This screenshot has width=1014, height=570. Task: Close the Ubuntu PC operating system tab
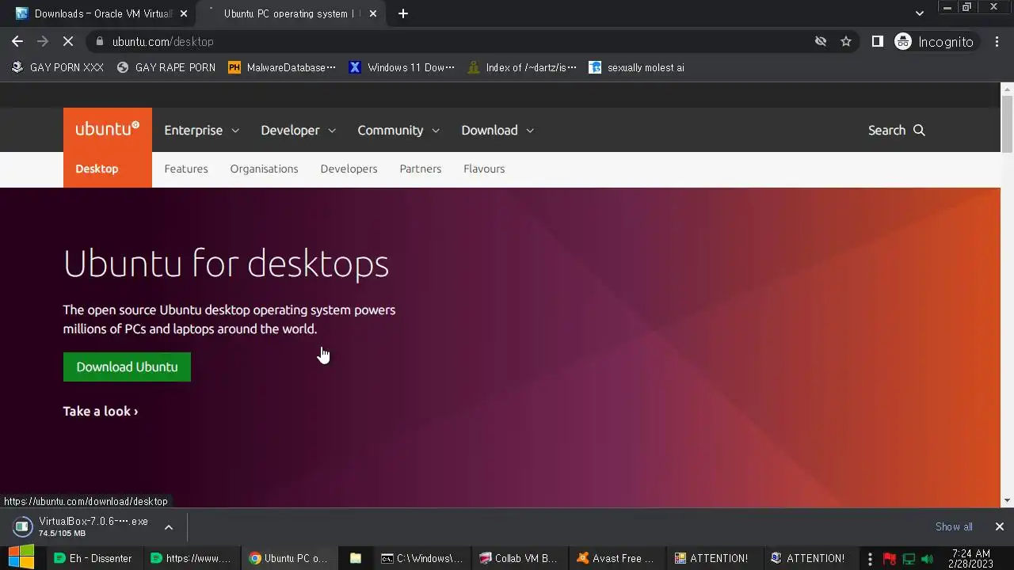[x=373, y=13]
